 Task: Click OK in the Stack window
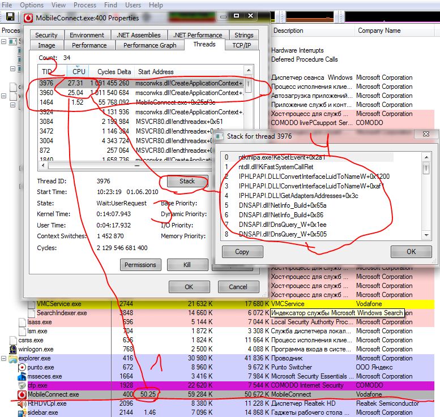(x=411, y=252)
